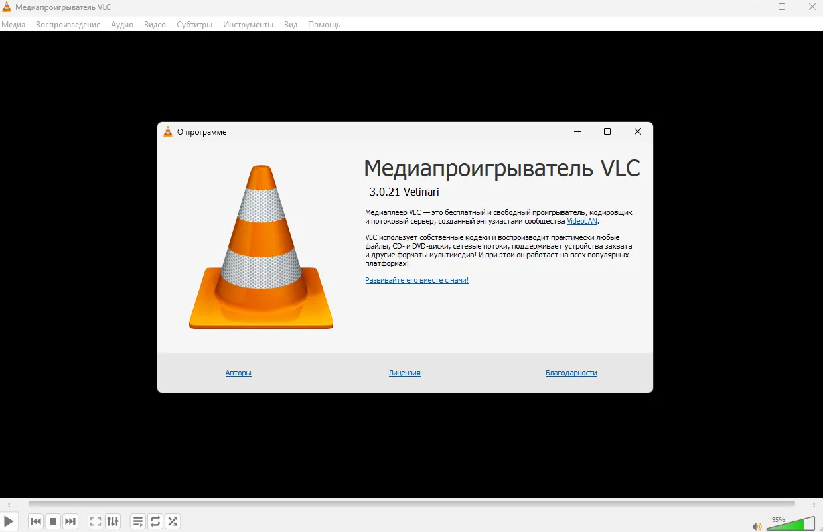Open the Медиа menu
This screenshot has height=532, width=823.
tap(13, 25)
